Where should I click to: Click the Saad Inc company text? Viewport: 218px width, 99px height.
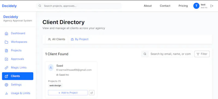(64, 75)
